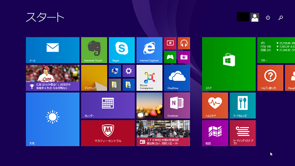Image resolution: width=295 pixels, height=166 pixels.
Task: Open the Maps (地図) tile
Action: tap(215, 133)
